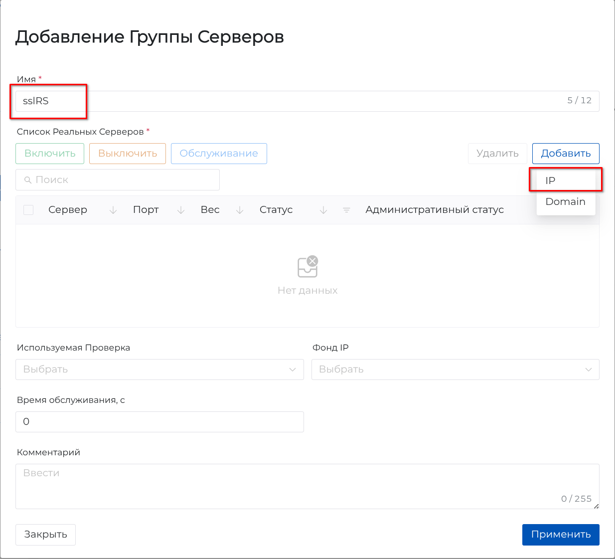Click the sort arrow next to Вес

(x=240, y=210)
